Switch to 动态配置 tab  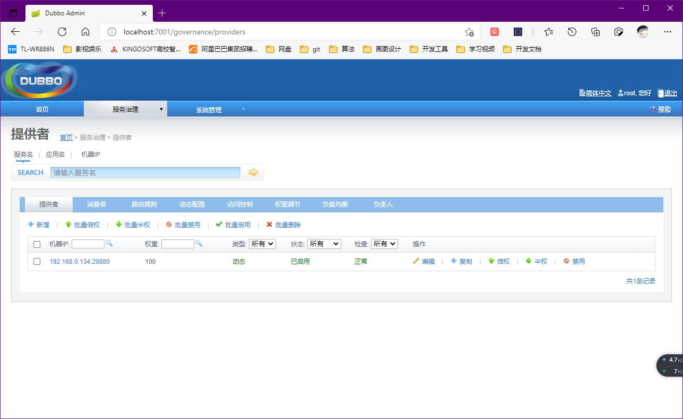[x=192, y=204]
